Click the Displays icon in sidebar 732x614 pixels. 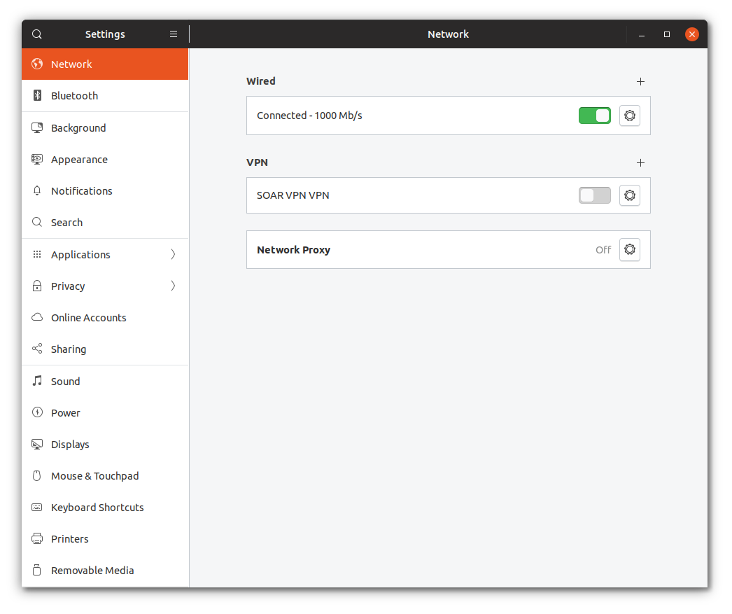[x=37, y=444]
